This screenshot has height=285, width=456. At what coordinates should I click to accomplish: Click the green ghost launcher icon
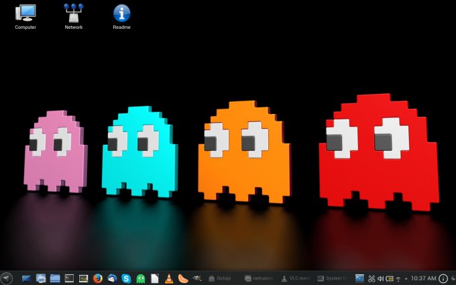(140, 278)
